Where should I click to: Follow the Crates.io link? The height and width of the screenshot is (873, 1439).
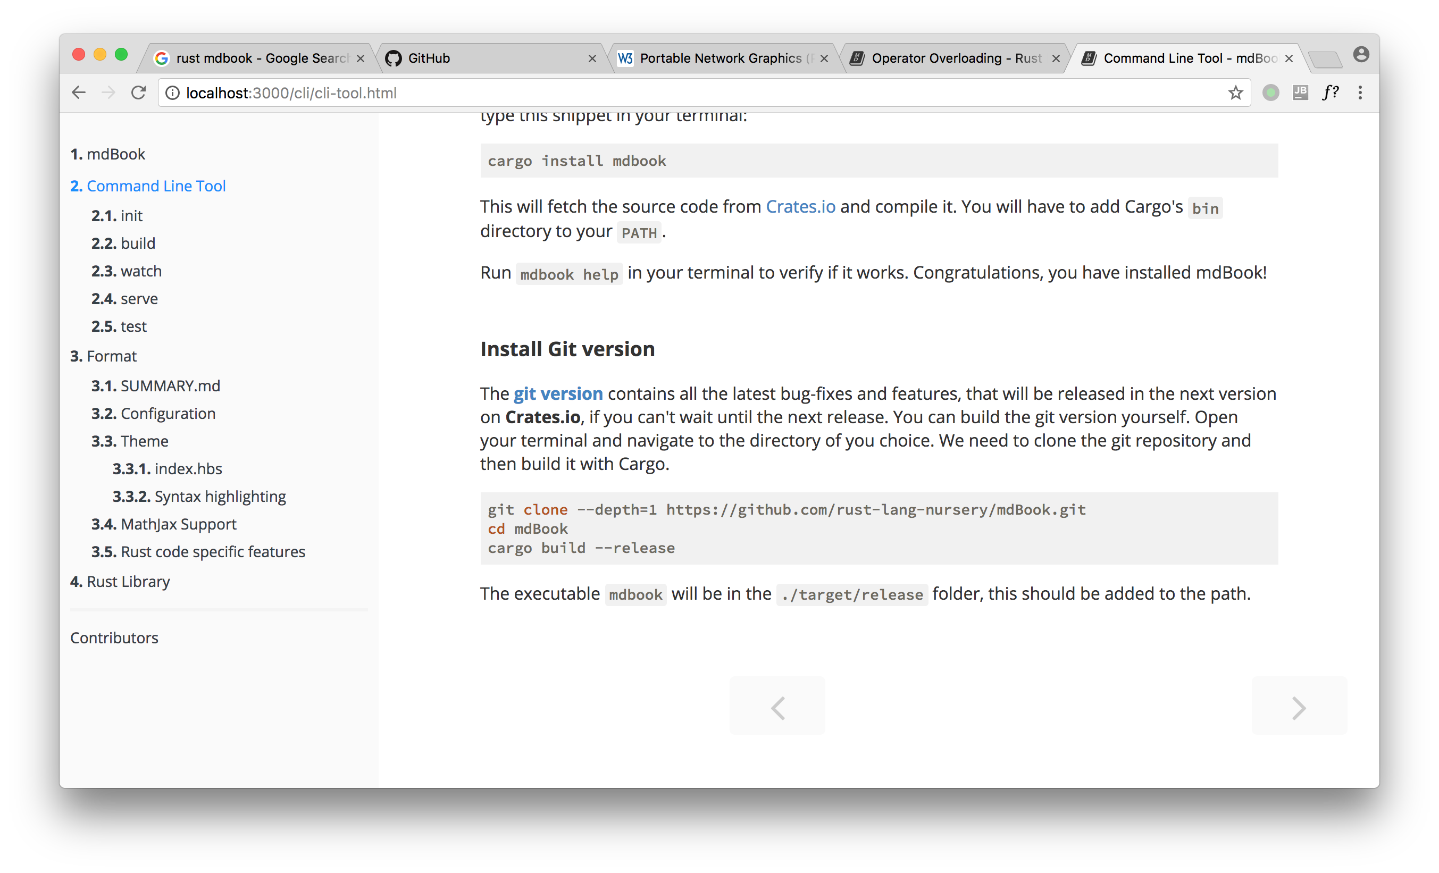point(800,206)
